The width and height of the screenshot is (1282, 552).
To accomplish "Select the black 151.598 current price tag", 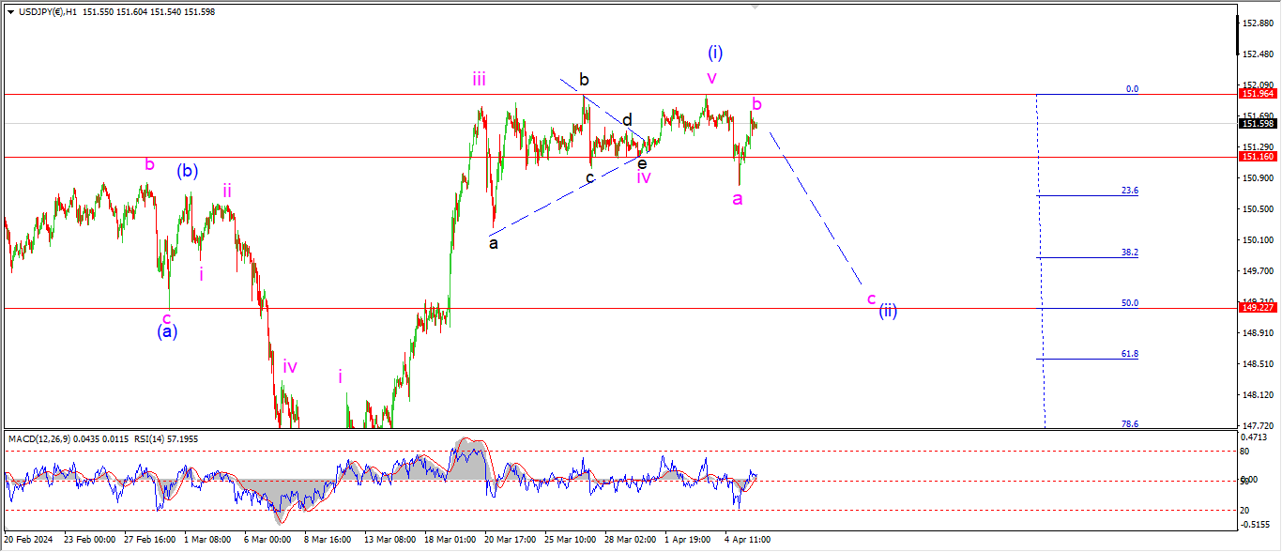I will pyautogui.click(x=1257, y=124).
